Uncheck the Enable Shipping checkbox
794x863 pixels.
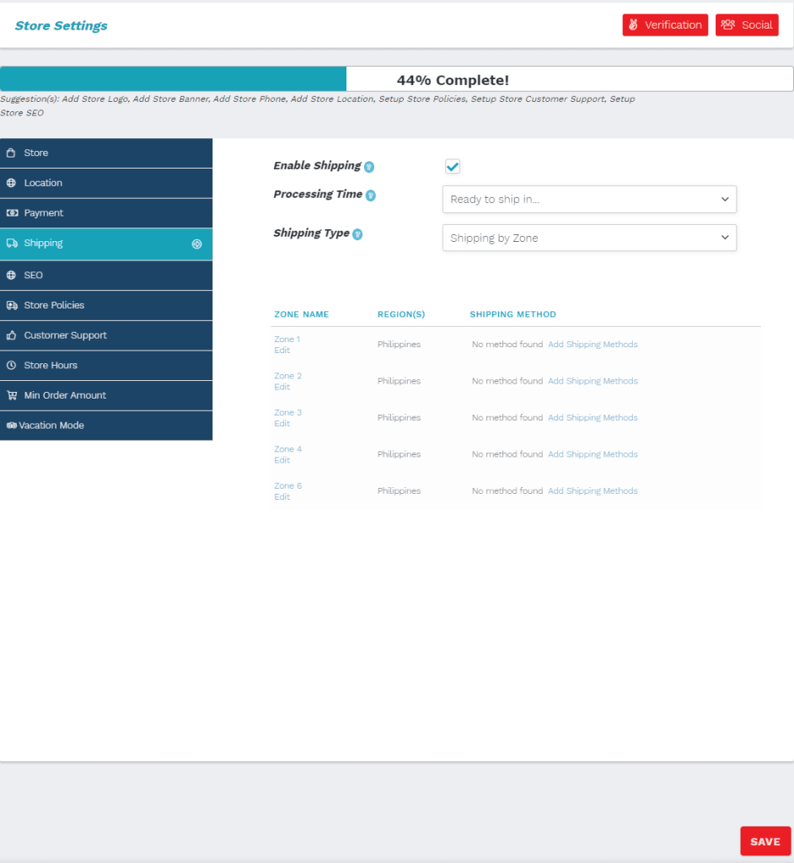pos(453,167)
